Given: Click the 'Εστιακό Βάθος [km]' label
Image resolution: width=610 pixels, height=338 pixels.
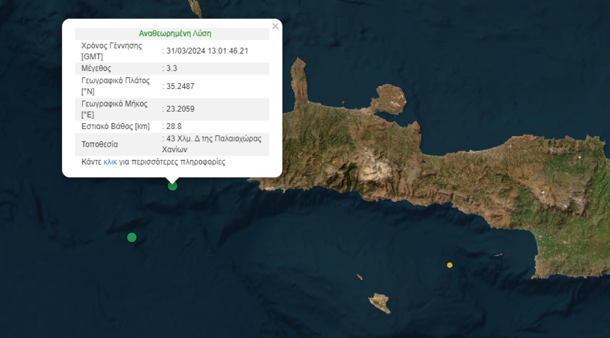Looking at the screenshot, I should (115, 126).
